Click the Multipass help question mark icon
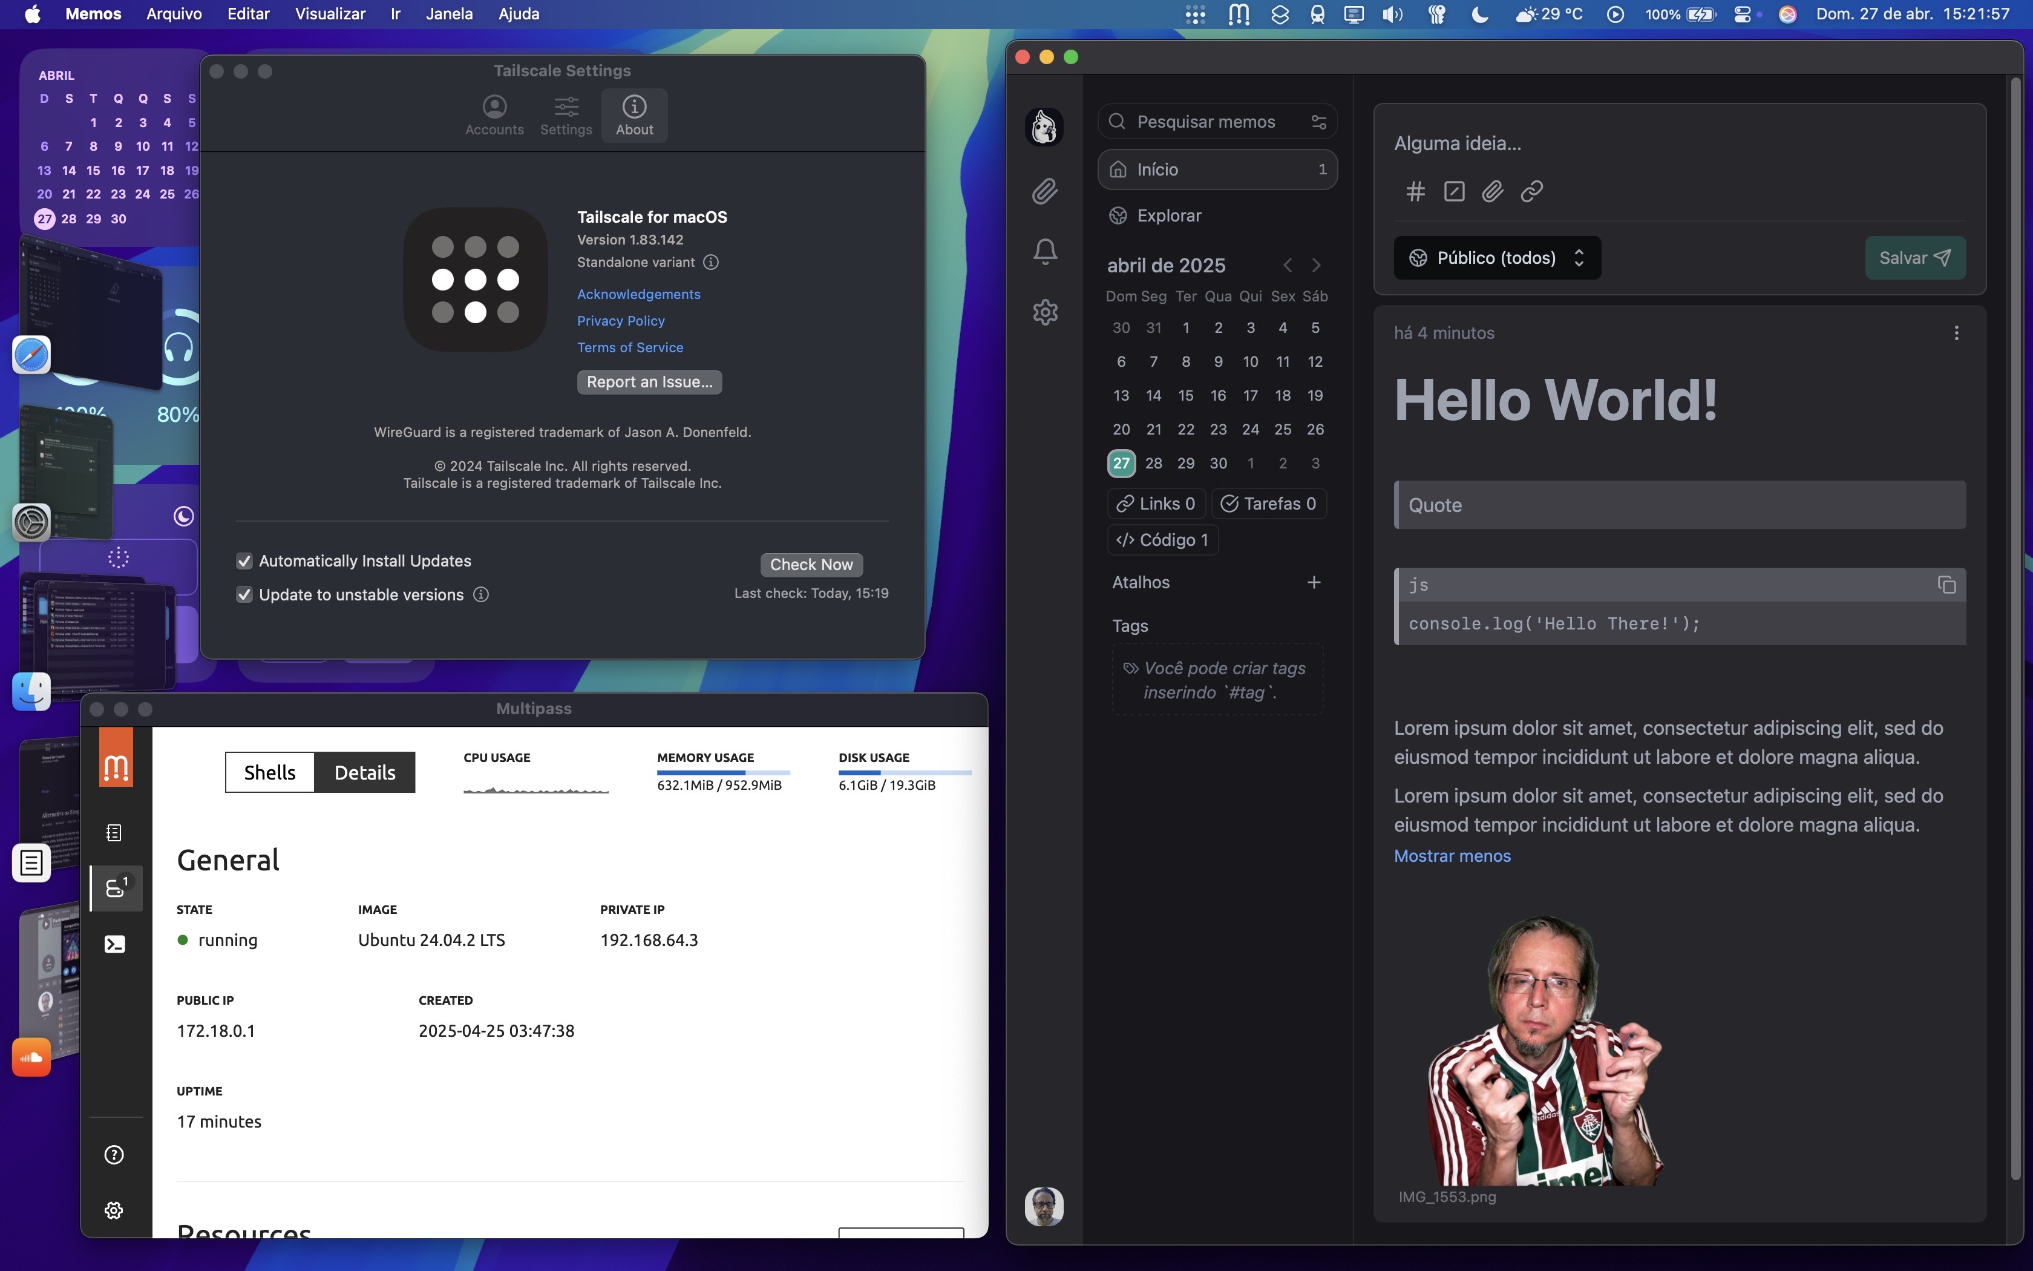The width and height of the screenshot is (2033, 1271). coord(114,1155)
